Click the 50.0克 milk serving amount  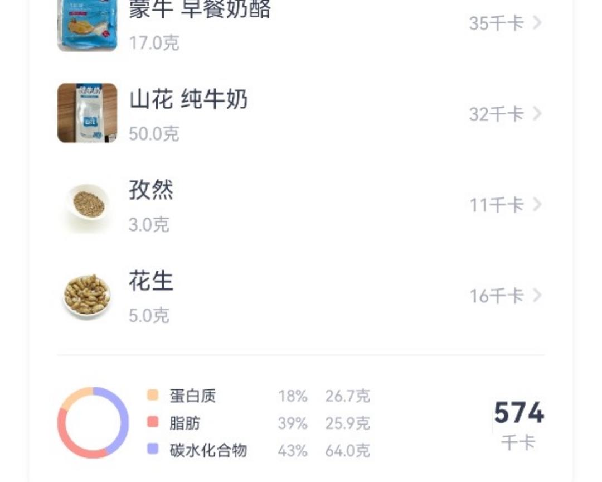pos(154,134)
